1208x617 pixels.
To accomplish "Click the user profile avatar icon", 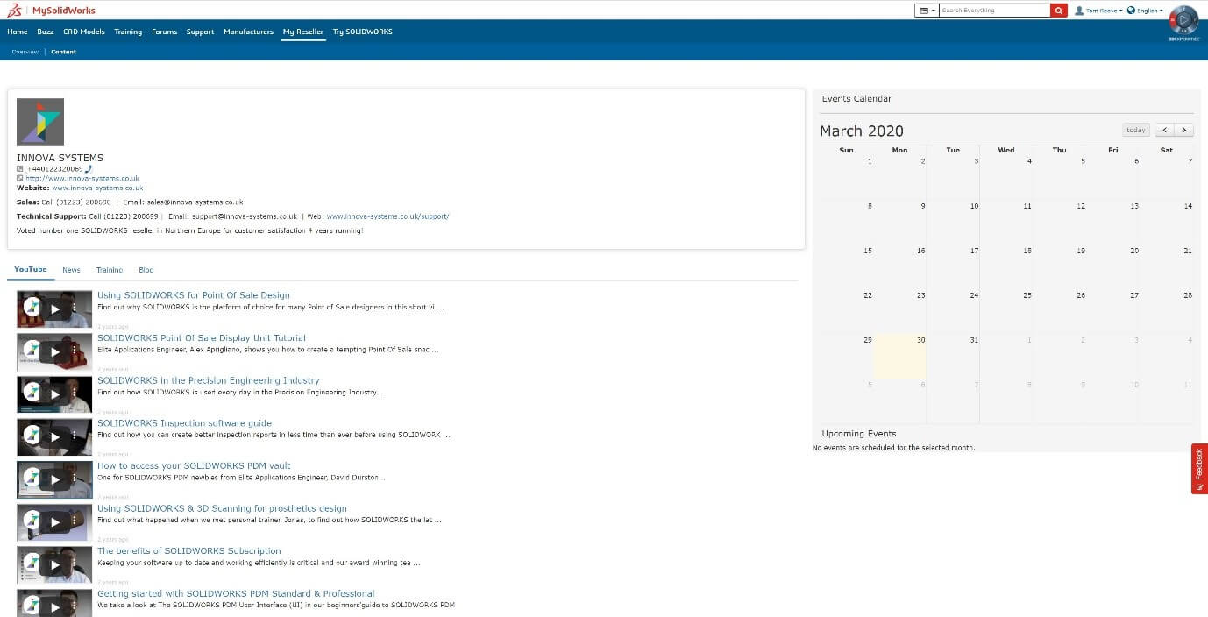I will click(x=1079, y=11).
